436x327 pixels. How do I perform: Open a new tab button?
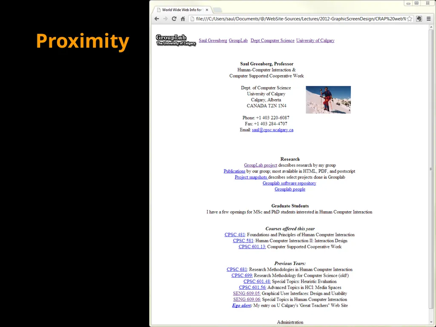pos(218,10)
